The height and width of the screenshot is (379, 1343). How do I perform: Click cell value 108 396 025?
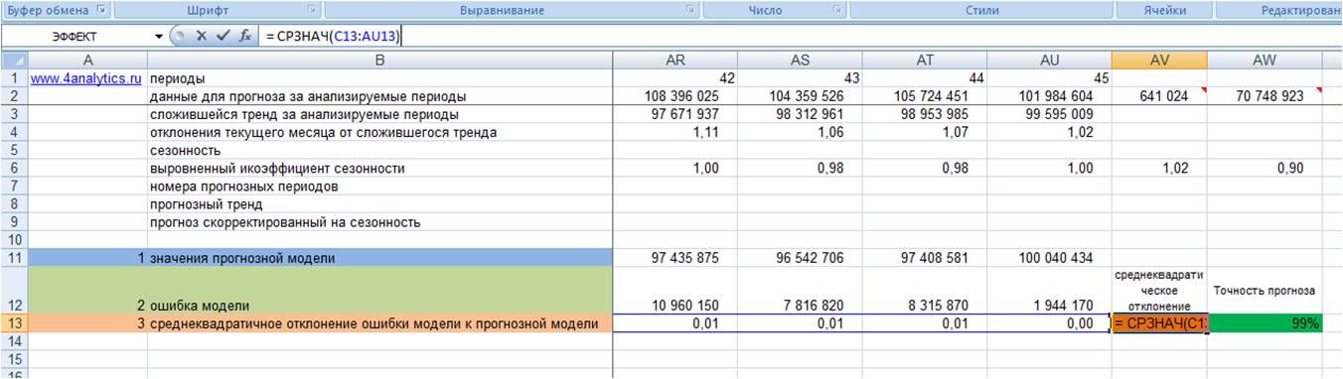pos(675,96)
